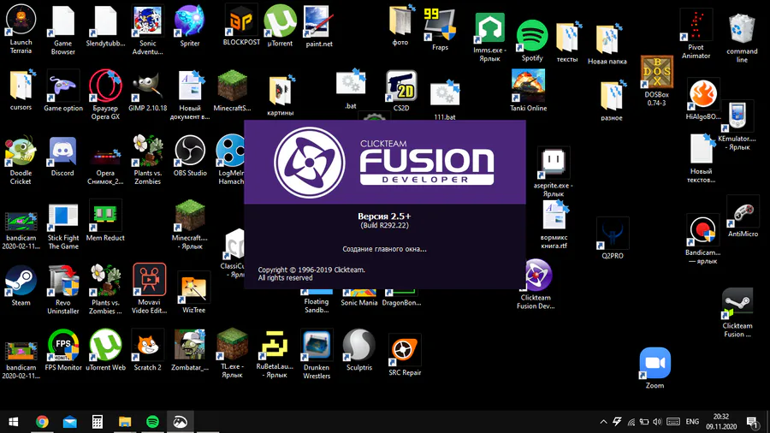The height and width of the screenshot is (433, 770).
Task: Select the Drunken Wrestlers icon
Action: click(x=317, y=345)
